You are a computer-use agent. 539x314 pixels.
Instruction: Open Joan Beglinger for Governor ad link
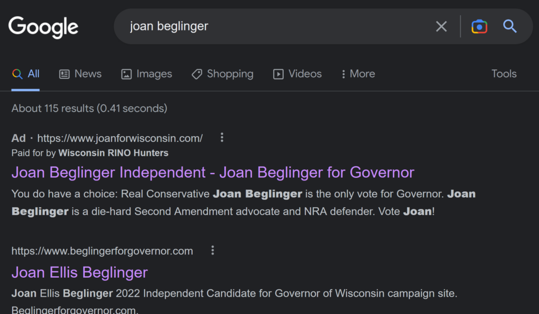click(213, 173)
